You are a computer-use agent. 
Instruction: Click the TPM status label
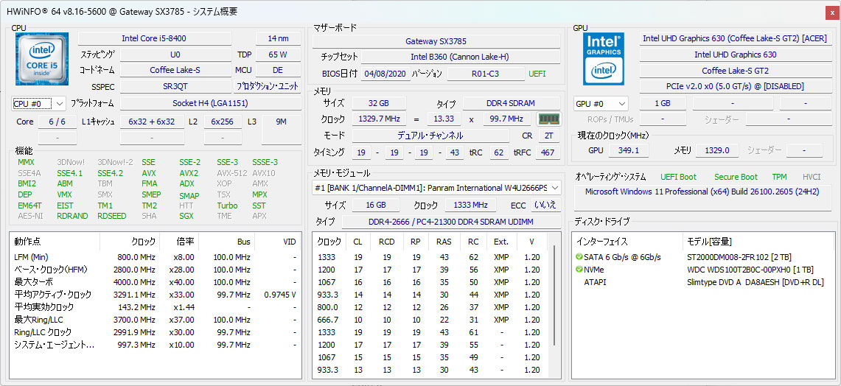click(x=779, y=177)
